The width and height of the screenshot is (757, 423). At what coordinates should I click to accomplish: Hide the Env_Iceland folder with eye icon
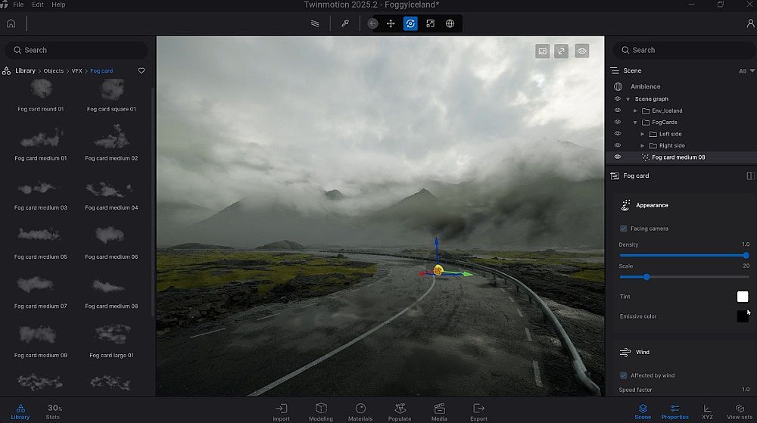click(x=617, y=110)
